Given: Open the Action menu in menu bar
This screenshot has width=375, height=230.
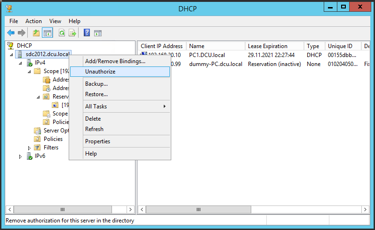Looking at the screenshot, I should pos(33,21).
